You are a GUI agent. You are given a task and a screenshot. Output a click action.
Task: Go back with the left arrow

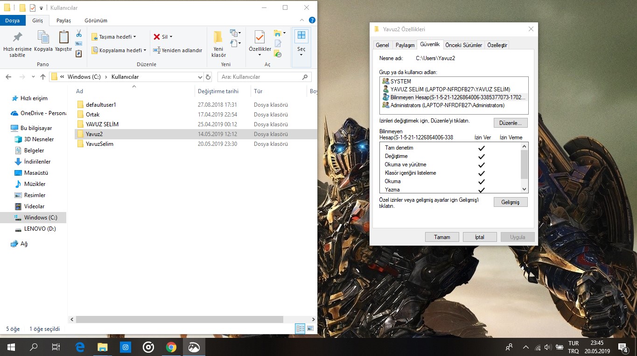point(9,77)
